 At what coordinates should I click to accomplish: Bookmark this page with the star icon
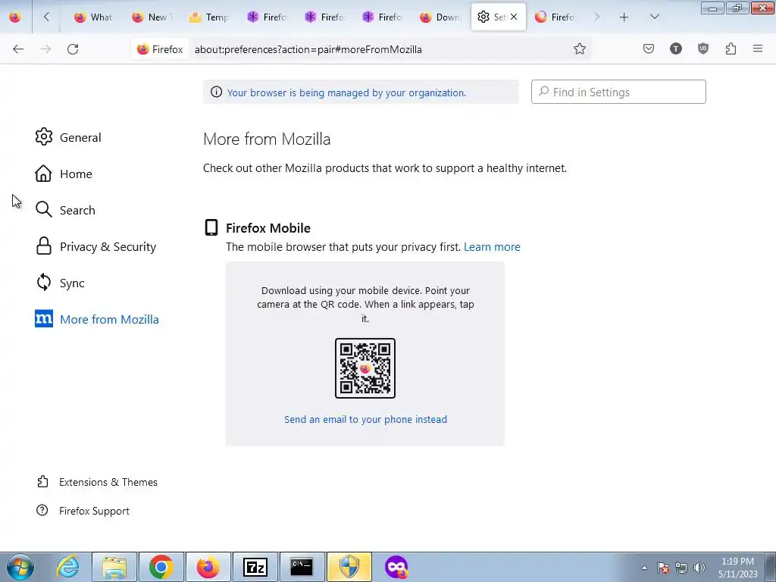580,48
